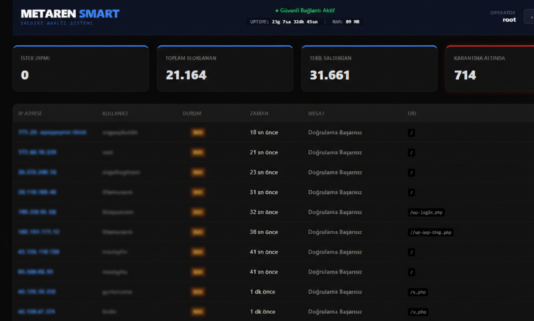The width and height of the screenshot is (534, 321).
Task: Open the blurred IP address in the 21 sn önce row
Action: coord(37,152)
